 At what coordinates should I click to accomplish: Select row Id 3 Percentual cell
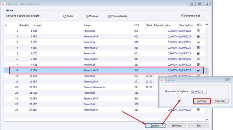tap(89, 42)
